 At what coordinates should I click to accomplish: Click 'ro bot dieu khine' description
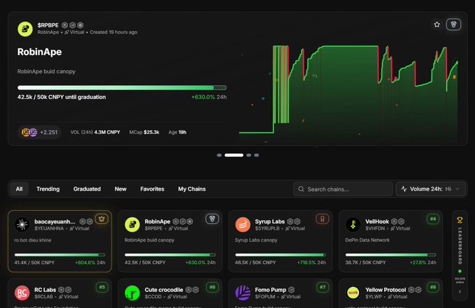33,240
